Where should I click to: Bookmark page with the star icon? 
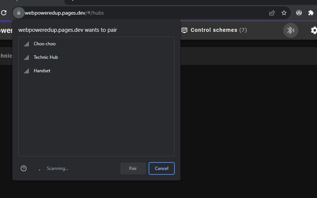coord(284,13)
